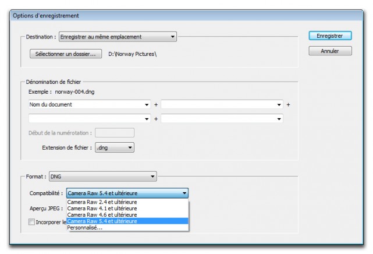Viewport: 373px width, 254px height.
Task: Select Camera Raw 4.1 et ultérieure
Action: click(127, 209)
